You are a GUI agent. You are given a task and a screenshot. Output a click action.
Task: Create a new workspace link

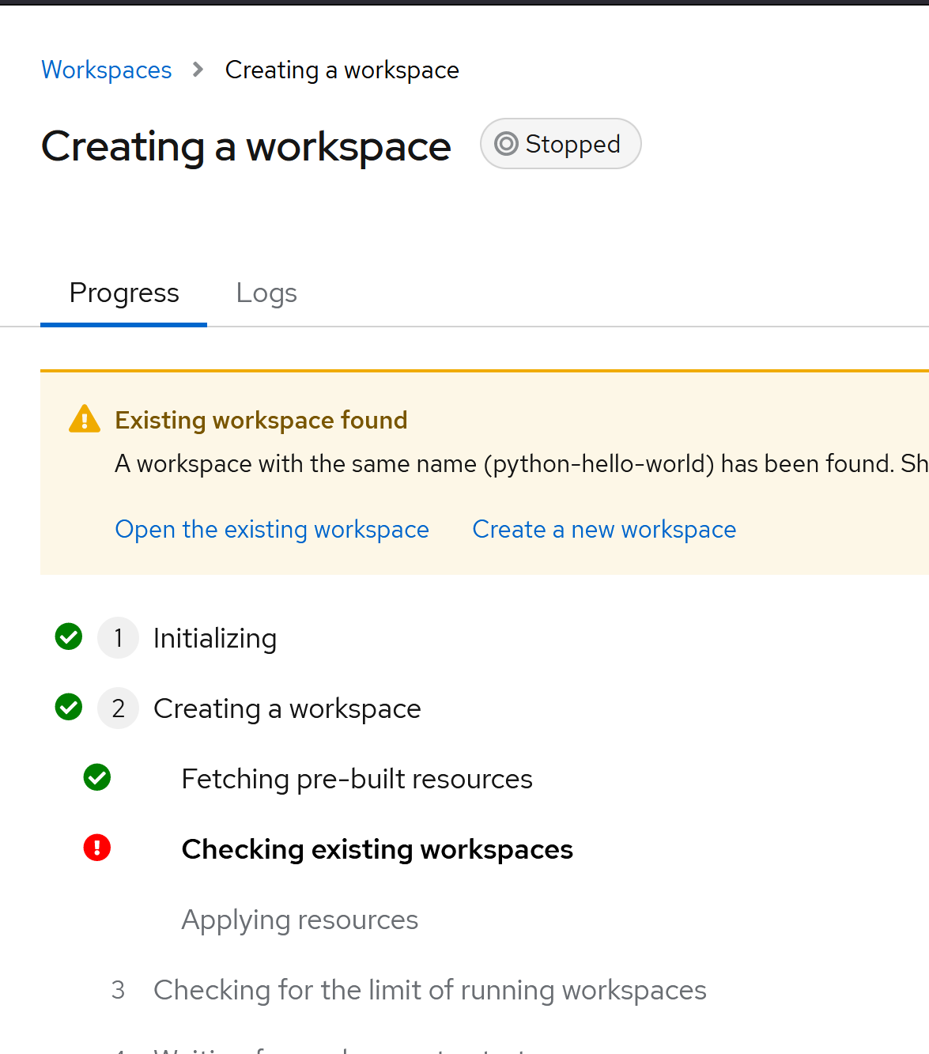click(x=604, y=529)
